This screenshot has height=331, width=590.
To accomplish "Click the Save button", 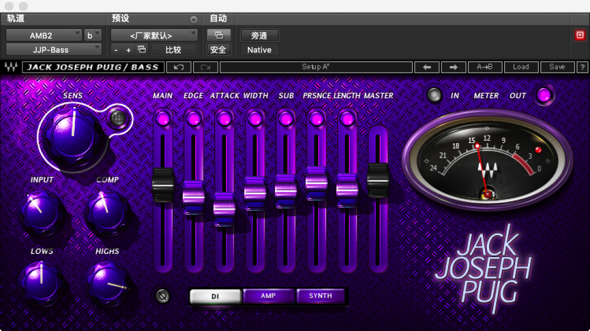I will point(557,67).
